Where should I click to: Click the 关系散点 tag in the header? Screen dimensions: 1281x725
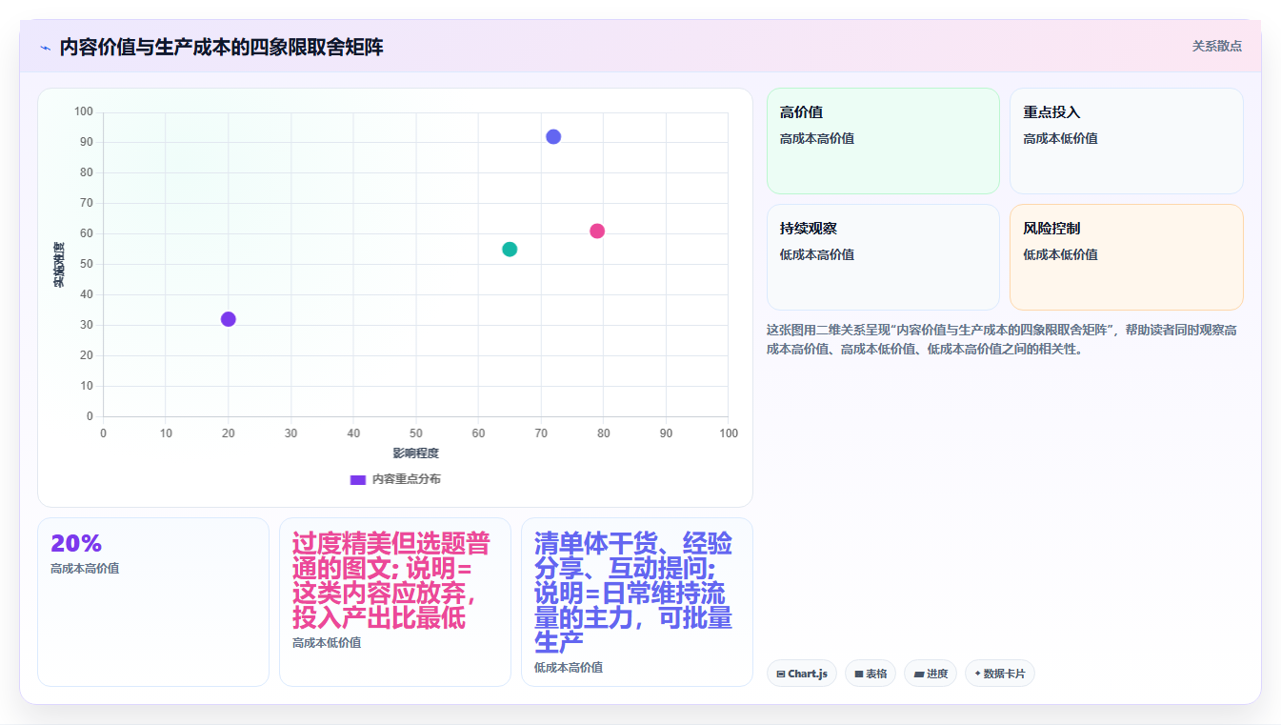point(1216,46)
